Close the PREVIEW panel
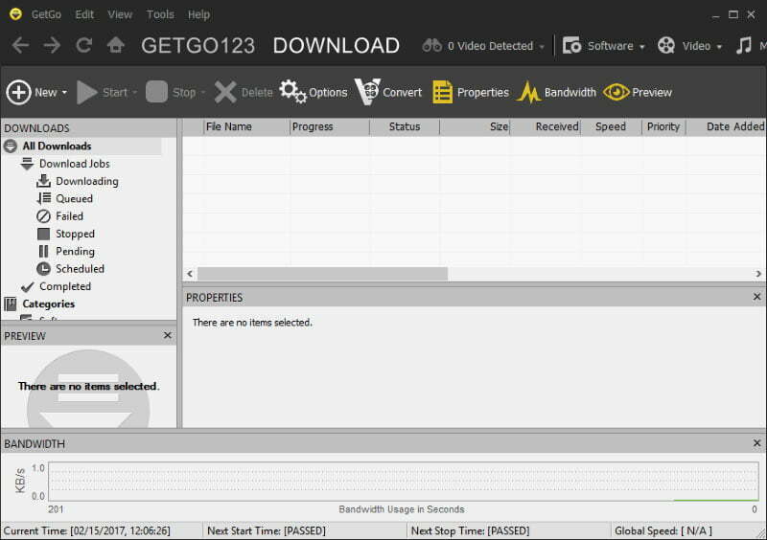This screenshot has width=767, height=540. coord(167,335)
